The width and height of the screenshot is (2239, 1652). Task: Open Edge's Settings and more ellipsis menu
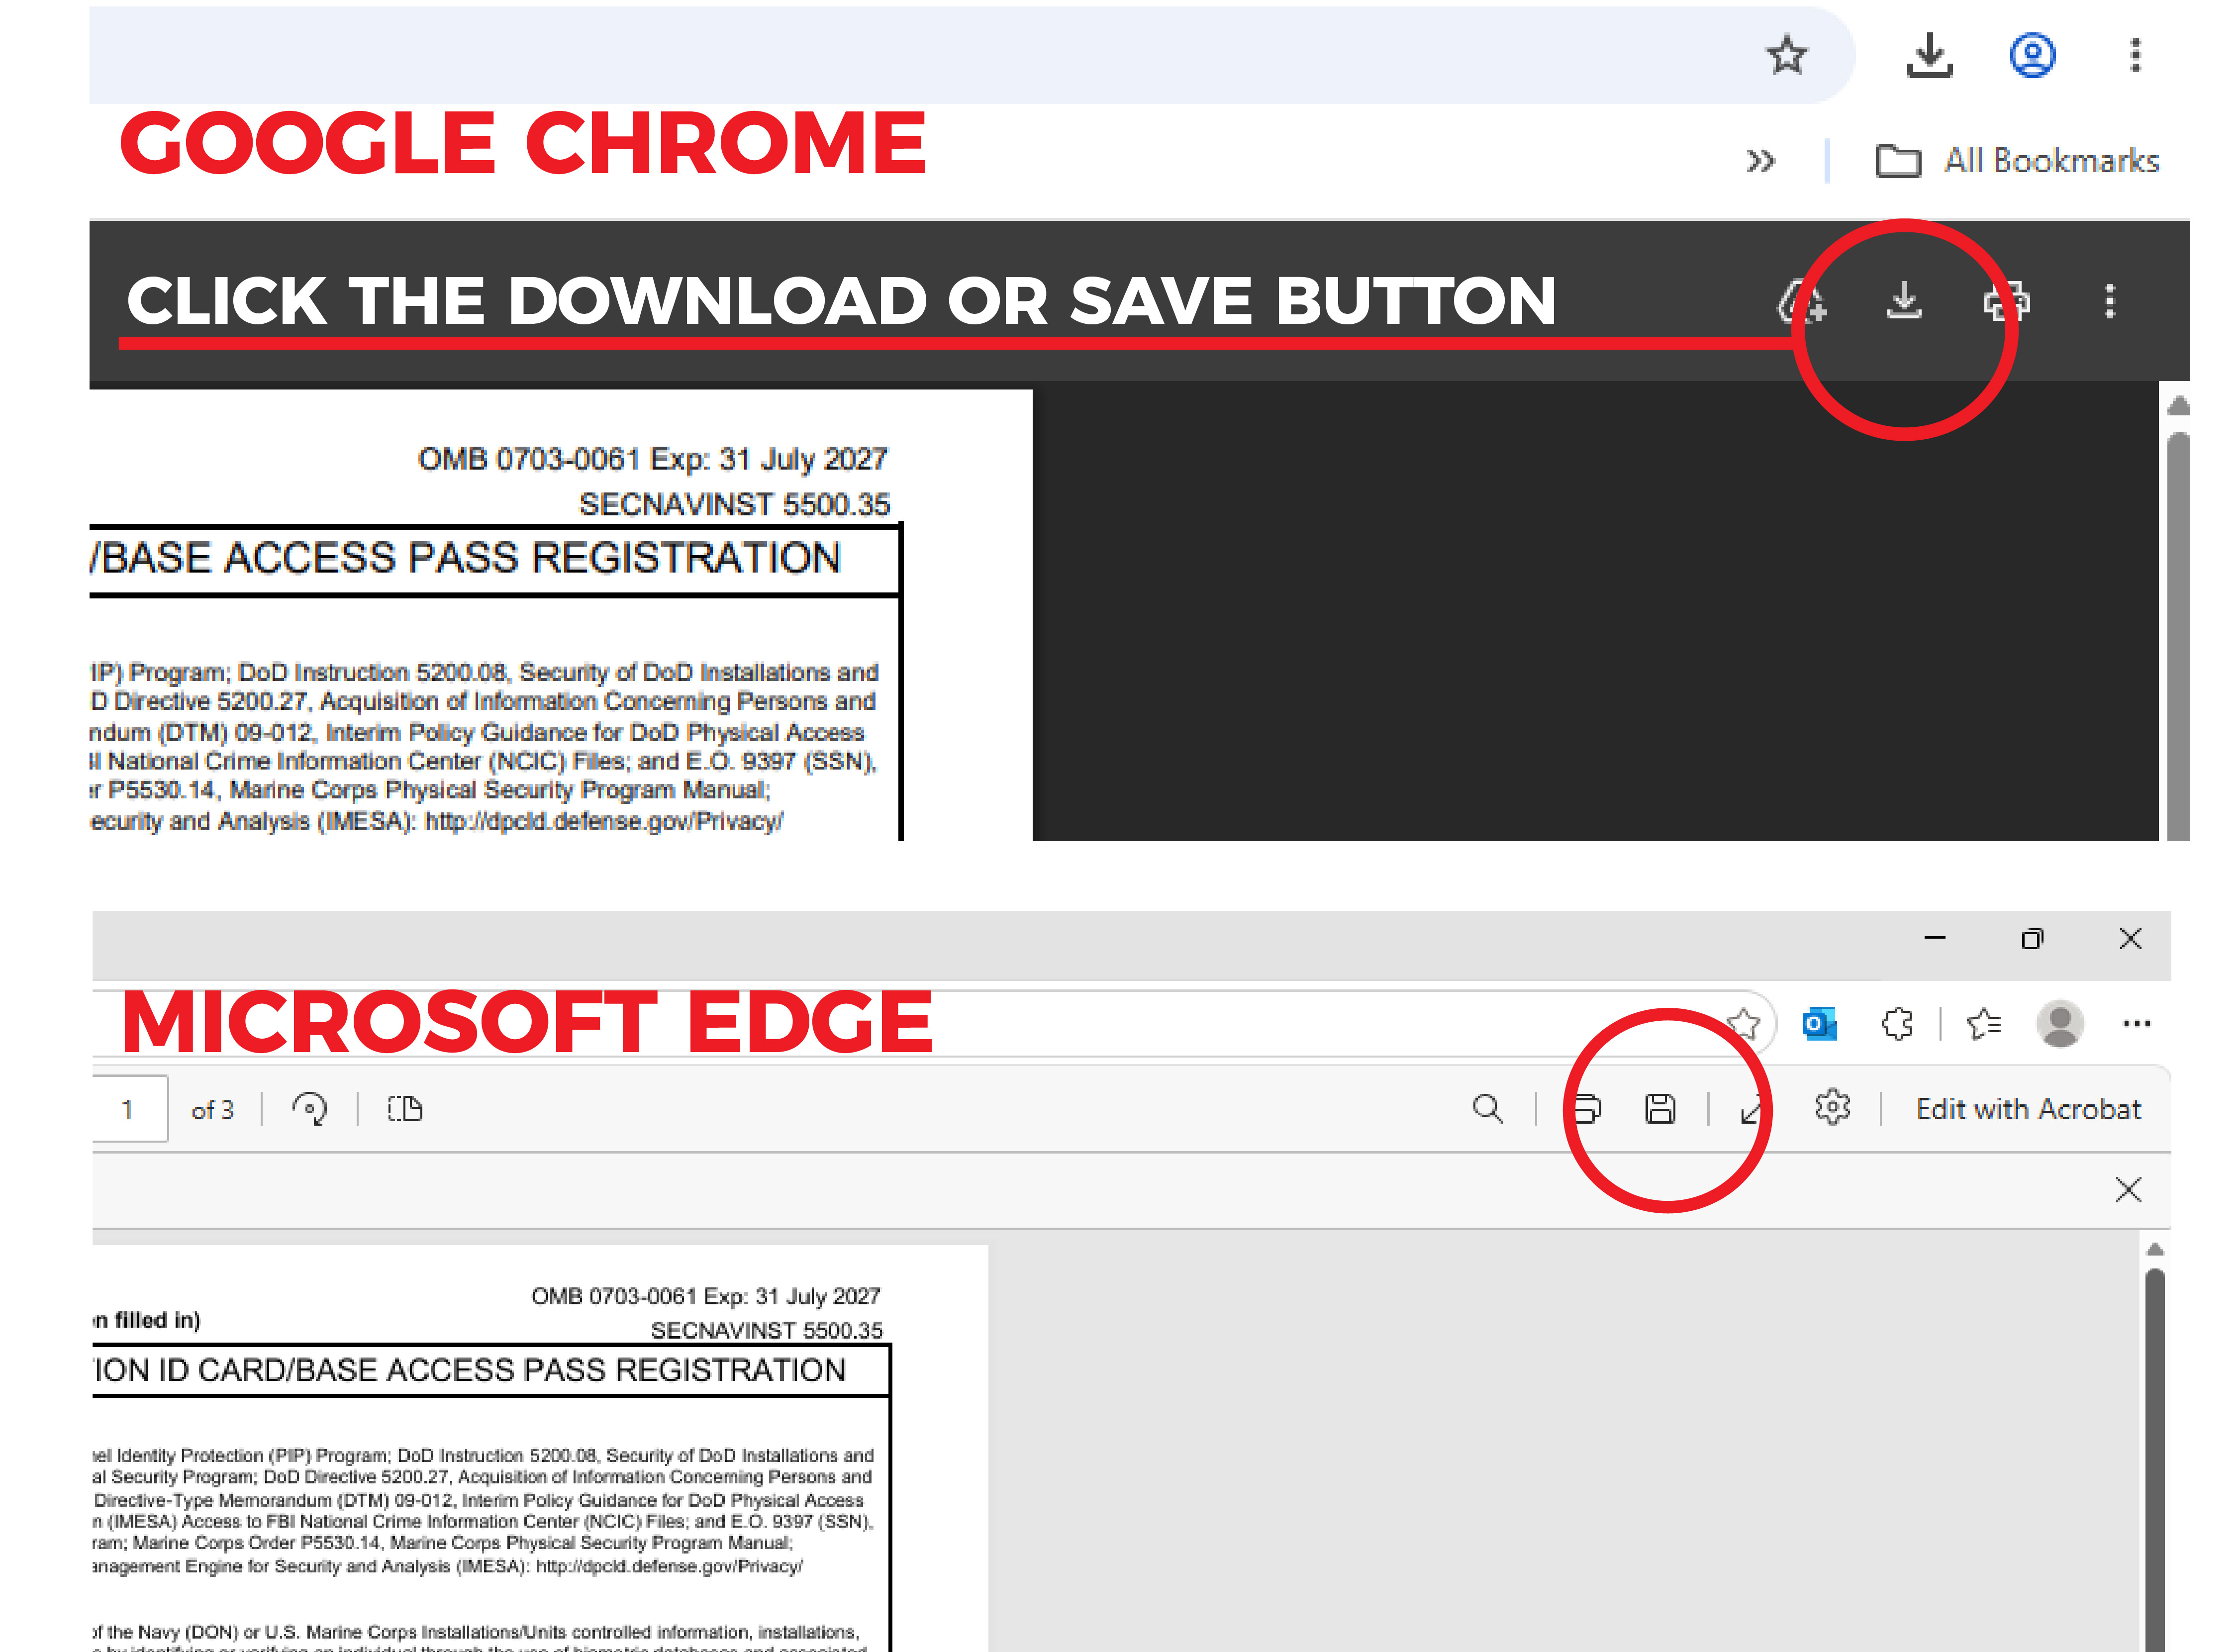point(2136,1024)
